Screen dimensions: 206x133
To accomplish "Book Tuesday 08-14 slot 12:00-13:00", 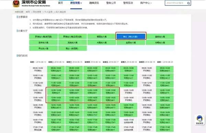I will tap(56, 91).
